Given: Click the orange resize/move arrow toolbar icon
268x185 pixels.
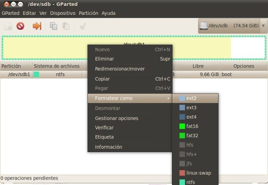Looking at the screenshot, I should 37,26.
